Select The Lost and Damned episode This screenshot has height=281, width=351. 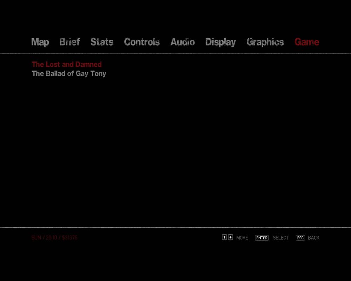click(x=67, y=65)
